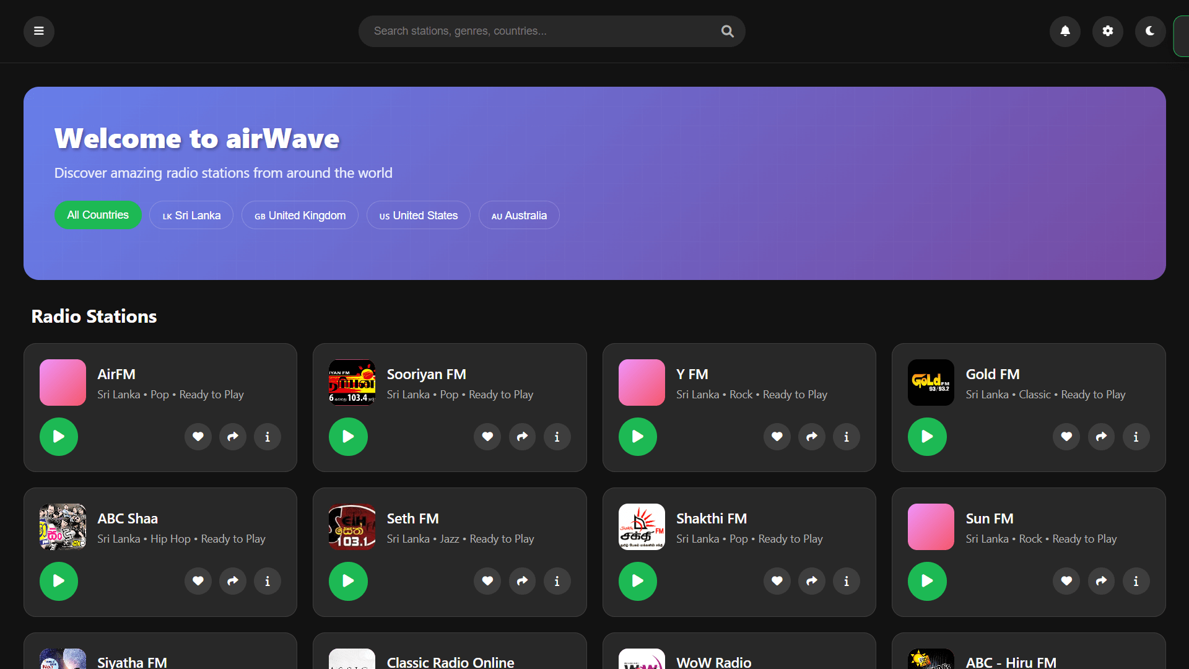Play AirFM station
Viewport: 1189px width, 669px height.
coord(59,437)
